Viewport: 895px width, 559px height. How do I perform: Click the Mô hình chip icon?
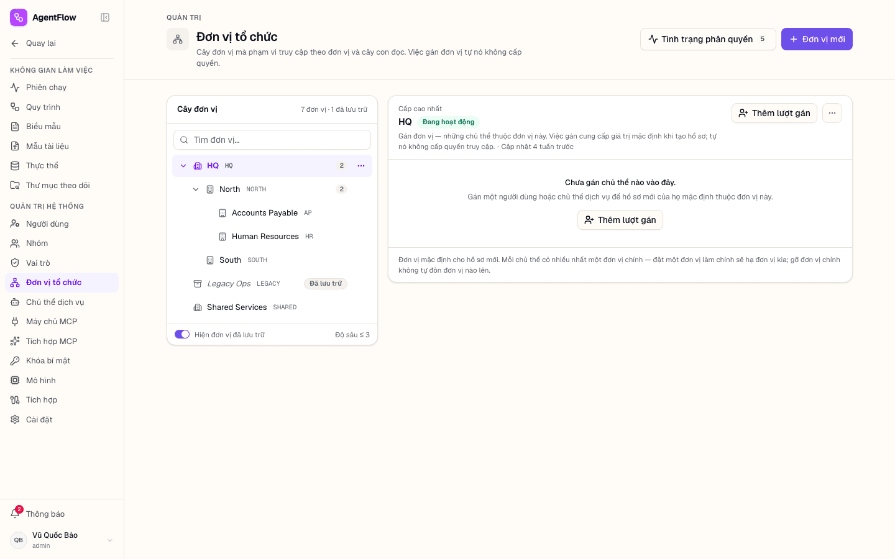[x=15, y=381]
